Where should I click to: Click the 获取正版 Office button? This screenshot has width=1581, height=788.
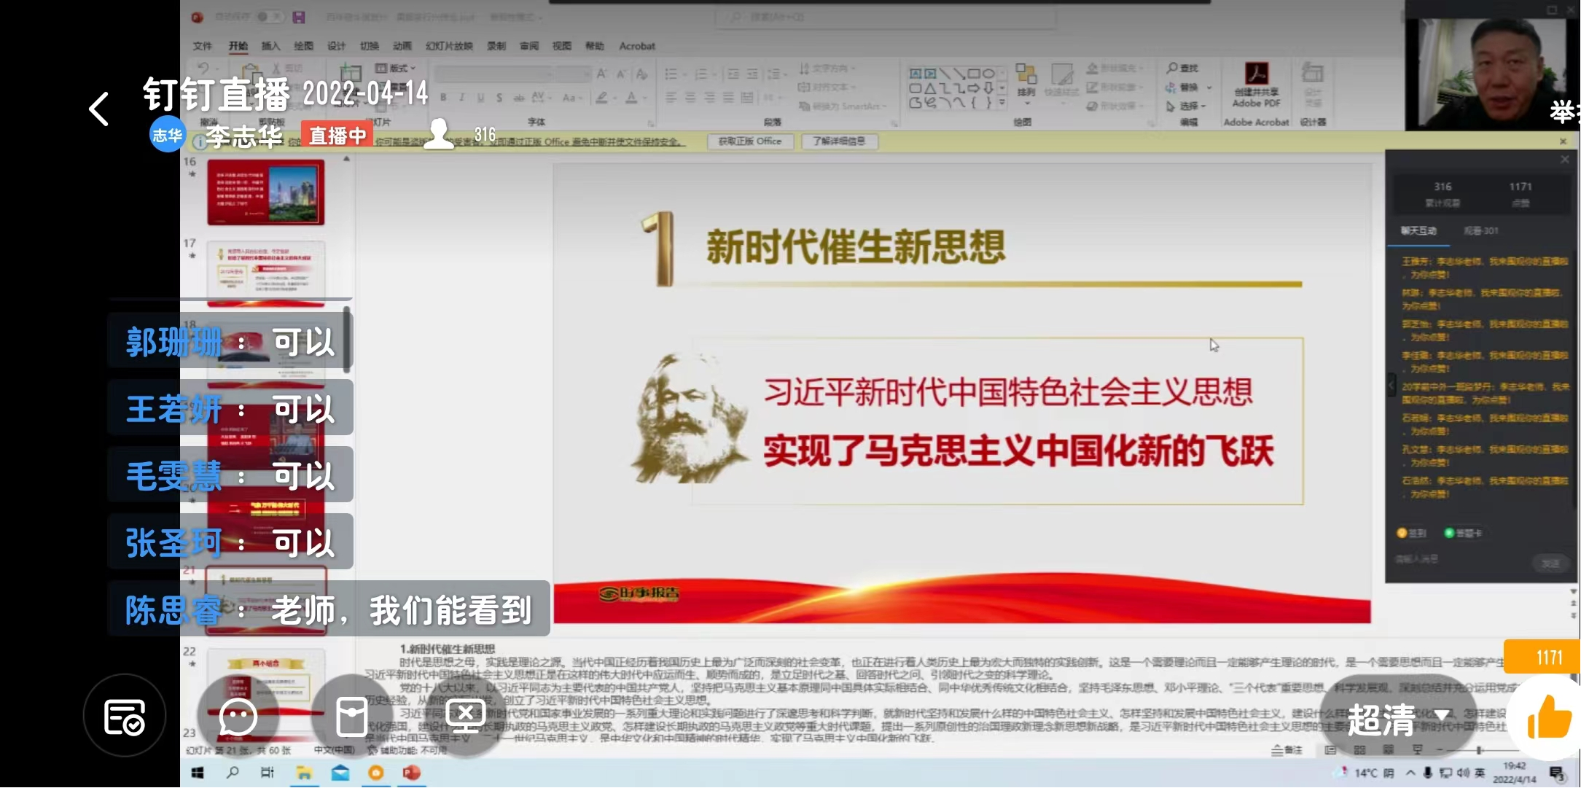pyautogui.click(x=749, y=141)
